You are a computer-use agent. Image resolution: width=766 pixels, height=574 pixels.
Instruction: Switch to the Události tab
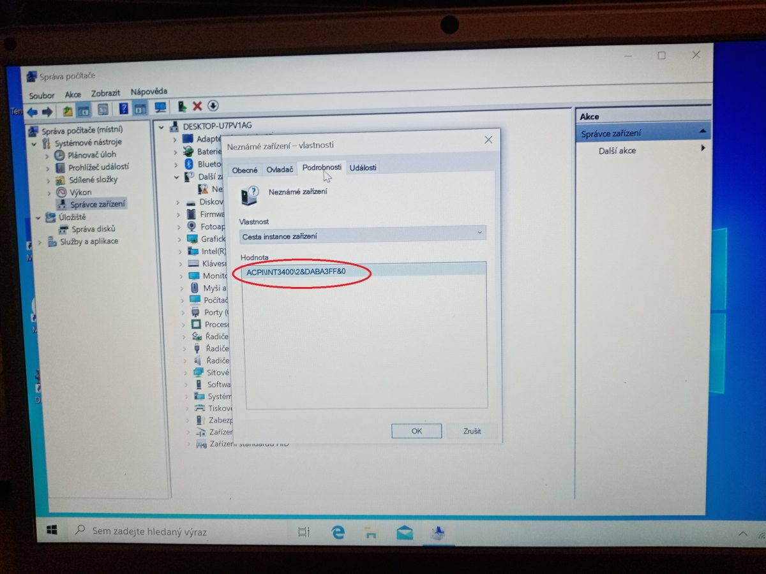[363, 168]
